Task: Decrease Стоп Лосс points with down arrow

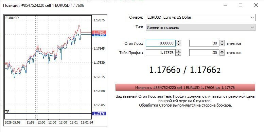Action: coord(222,45)
